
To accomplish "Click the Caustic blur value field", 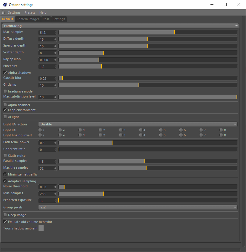I will tap(46, 79).
